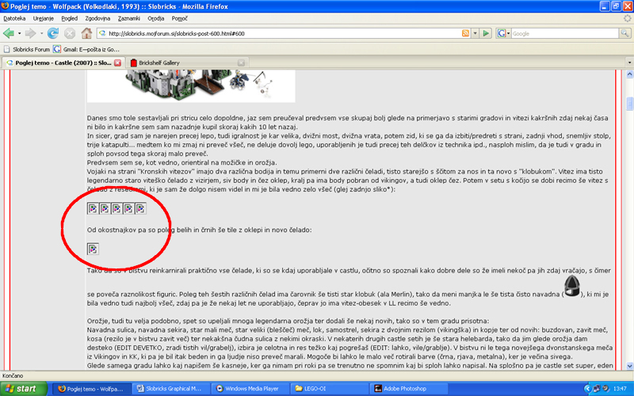Click into the Google search field

(564, 33)
